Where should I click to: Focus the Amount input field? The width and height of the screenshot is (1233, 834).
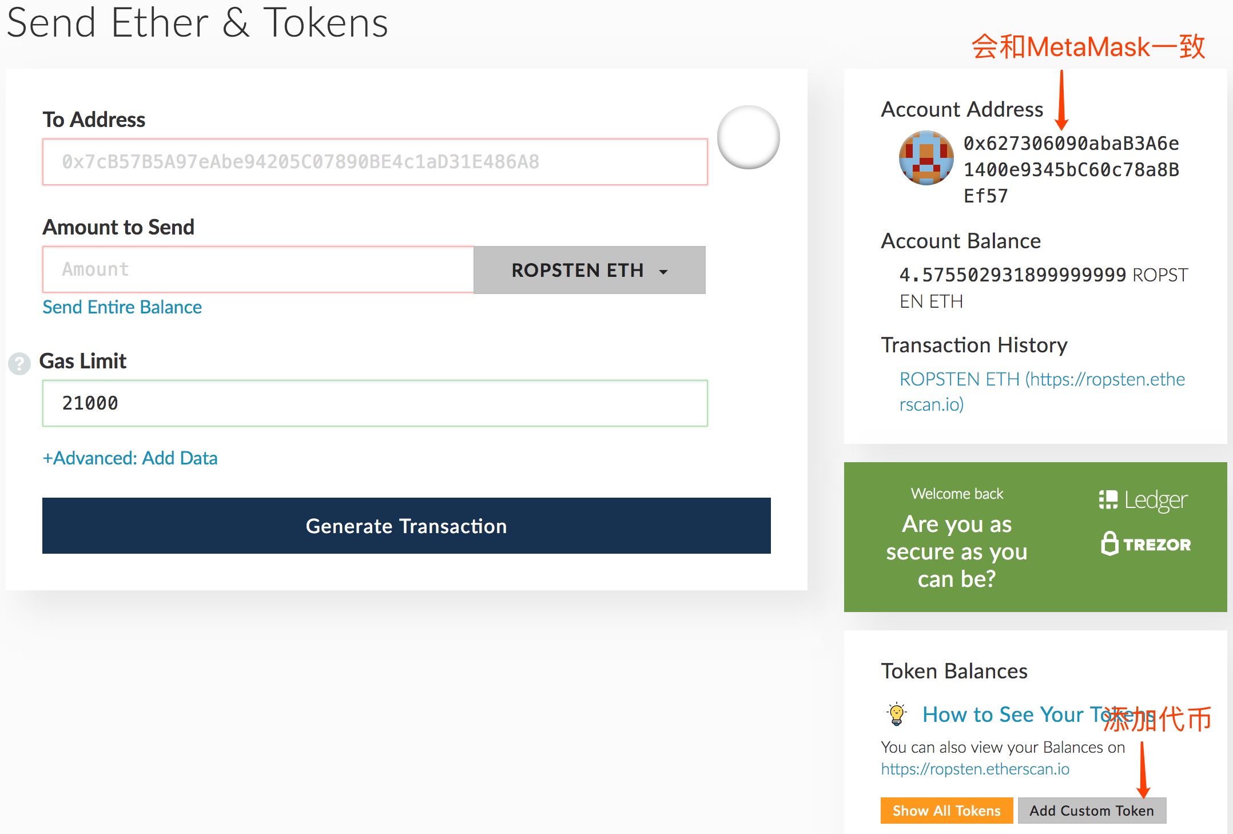pos(258,269)
